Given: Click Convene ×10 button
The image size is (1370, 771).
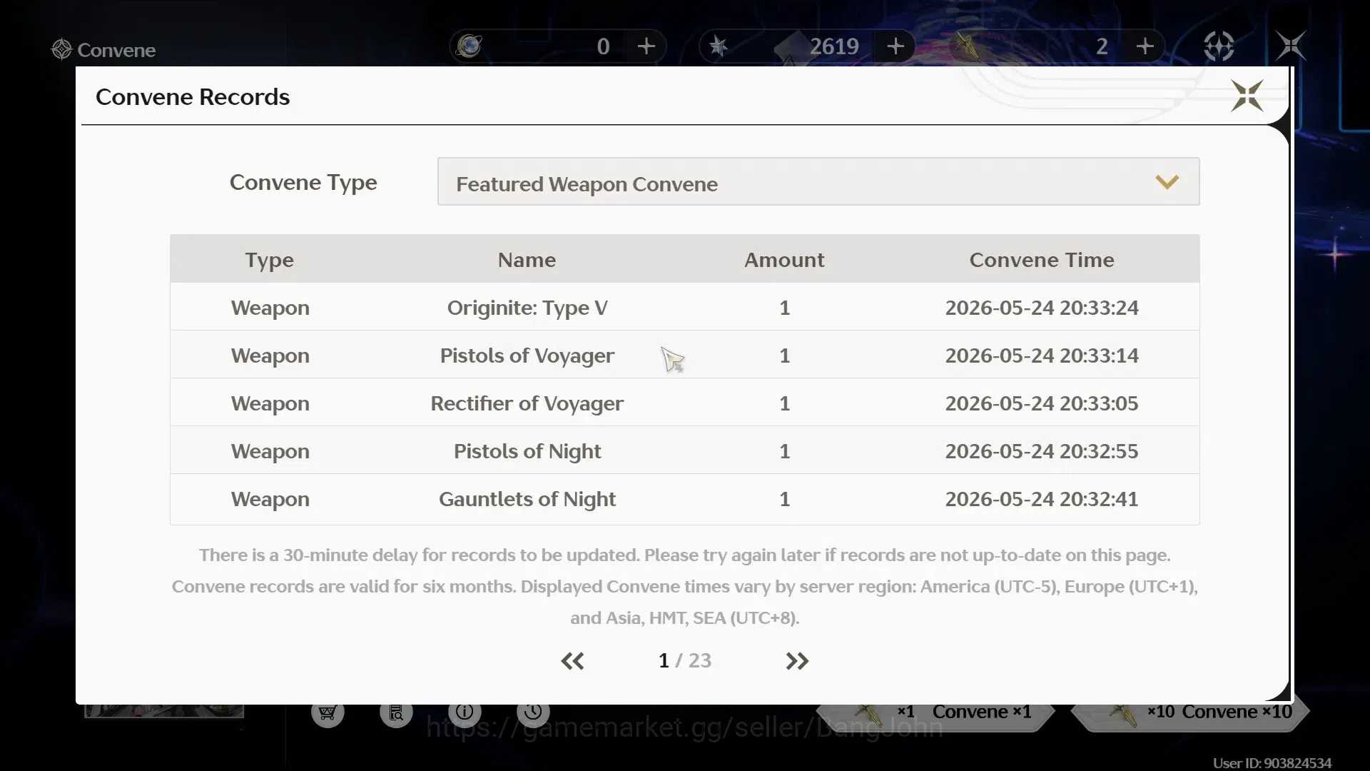Looking at the screenshot, I should 1191,712.
